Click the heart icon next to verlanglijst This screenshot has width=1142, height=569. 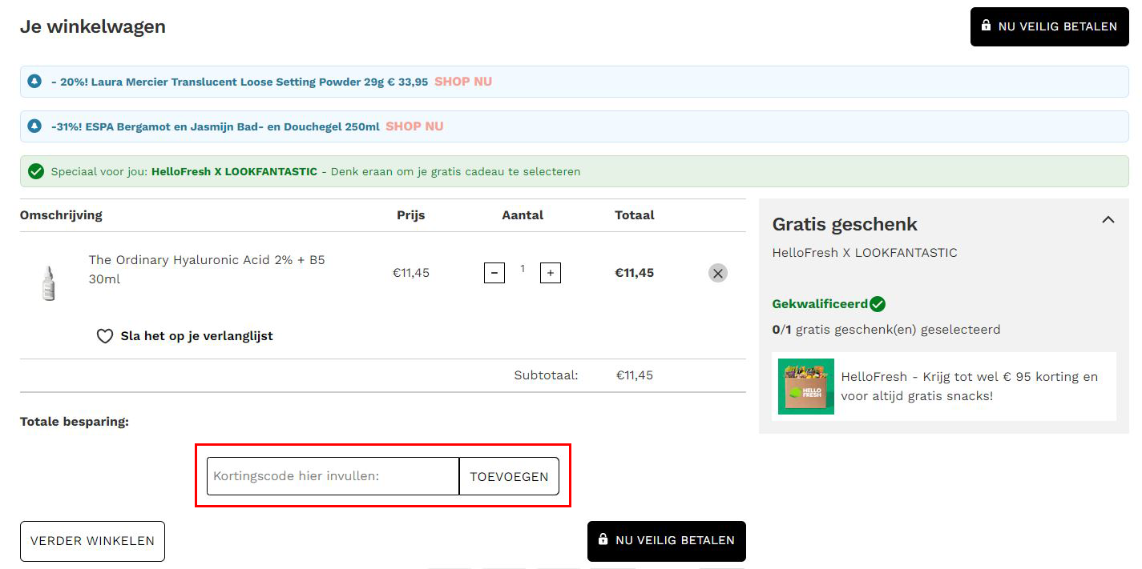105,335
